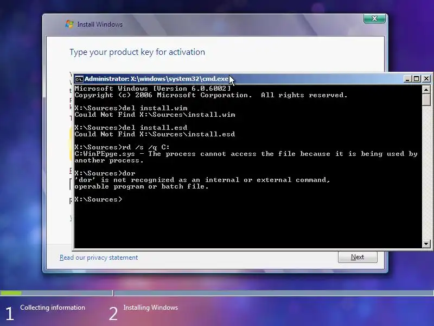This screenshot has height=326, width=434.
Task: Click the Collecting information step label
Action: pyautogui.click(x=53, y=308)
